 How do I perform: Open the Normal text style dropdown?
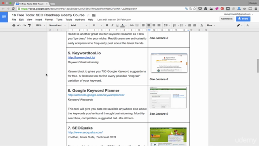pyautogui.click(x=57, y=25)
